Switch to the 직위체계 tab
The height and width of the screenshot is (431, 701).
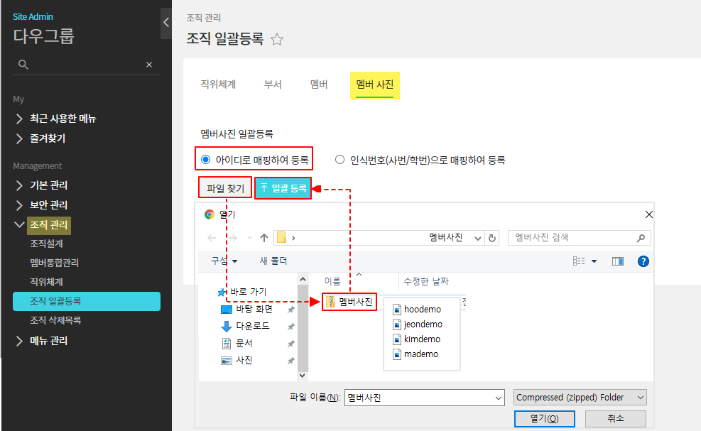click(218, 84)
